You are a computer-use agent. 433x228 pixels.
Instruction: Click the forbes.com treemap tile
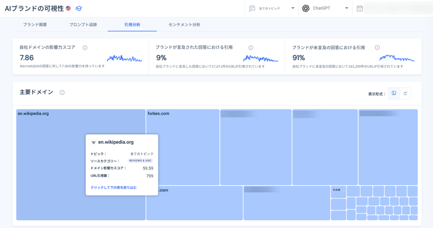(183, 147)
